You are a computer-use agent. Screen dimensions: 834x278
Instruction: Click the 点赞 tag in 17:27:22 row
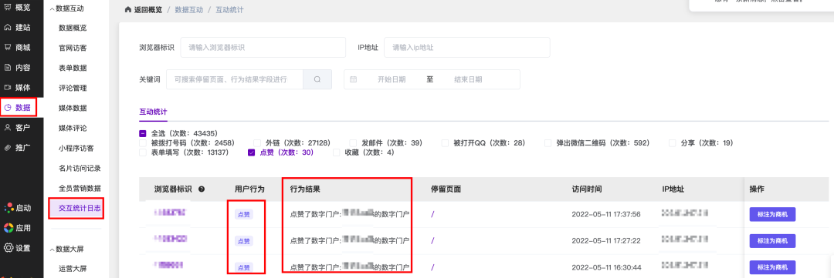(x=243, y=241)
